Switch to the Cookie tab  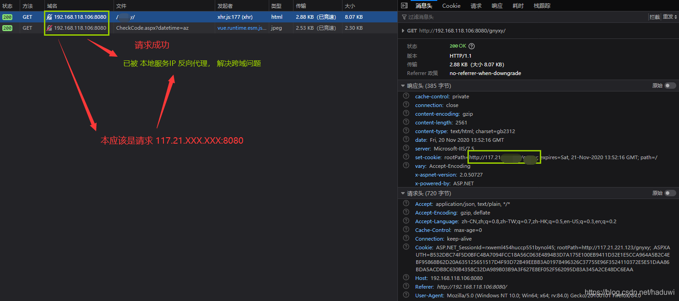click(x=451, y=5)
